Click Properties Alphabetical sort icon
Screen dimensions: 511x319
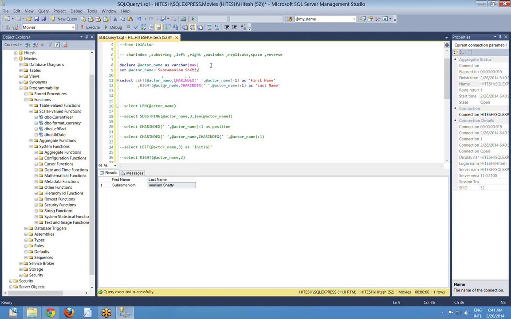pos(461,52)
